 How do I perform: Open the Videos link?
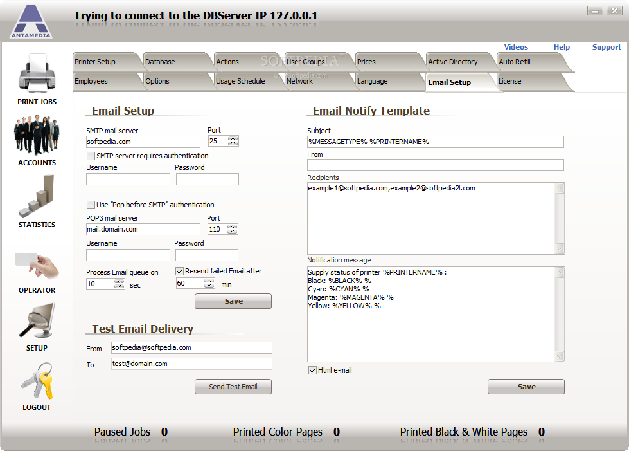(516, 47)
